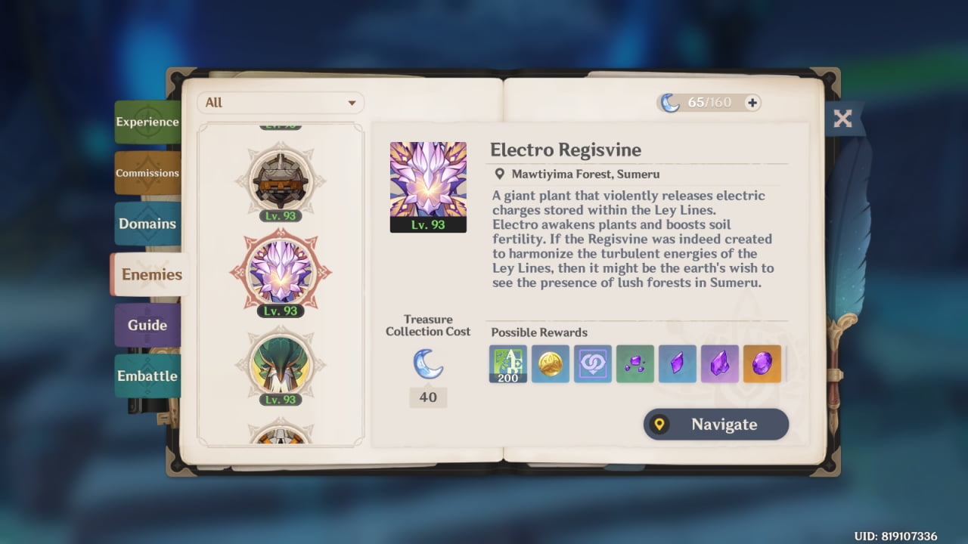Click the Navigate button
This screenshot has height=544, width=968.
[716, 425]
